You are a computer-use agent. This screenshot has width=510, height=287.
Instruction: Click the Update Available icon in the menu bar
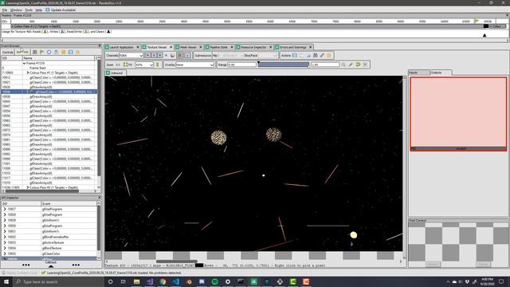[48, 10]
